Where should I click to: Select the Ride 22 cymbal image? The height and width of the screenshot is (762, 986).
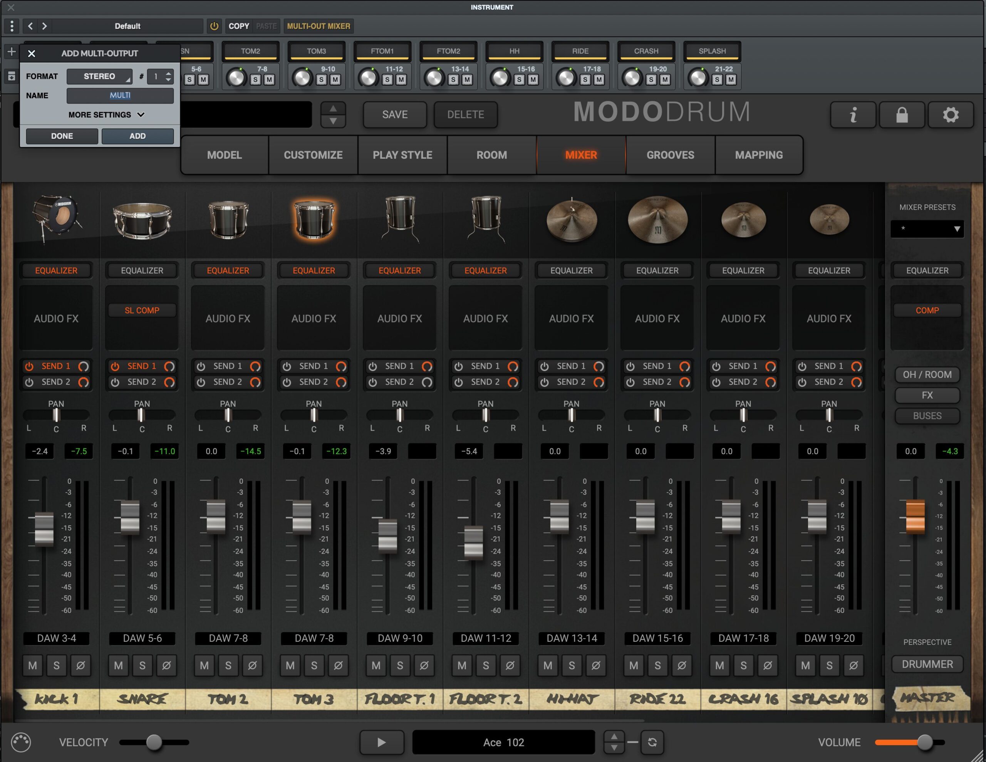click(x=657, y=220)
